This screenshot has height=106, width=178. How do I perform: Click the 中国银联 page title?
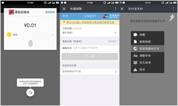pos(76,9)
